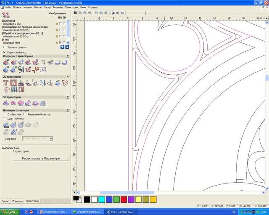The image size is (269, 215).
Task: Click the zoom in magnifier icon
Action: tap(81, 13)
